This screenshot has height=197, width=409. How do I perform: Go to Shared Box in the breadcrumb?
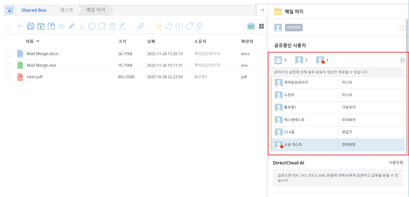coord(34,10)
